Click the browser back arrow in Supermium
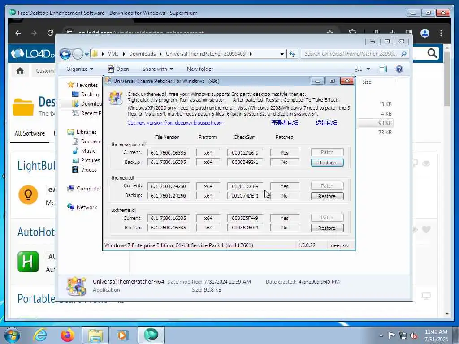 (18, 33)
